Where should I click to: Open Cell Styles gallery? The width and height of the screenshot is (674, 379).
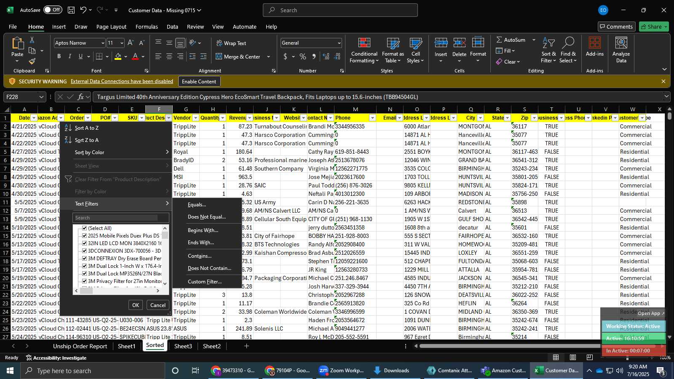pos(415,51)
